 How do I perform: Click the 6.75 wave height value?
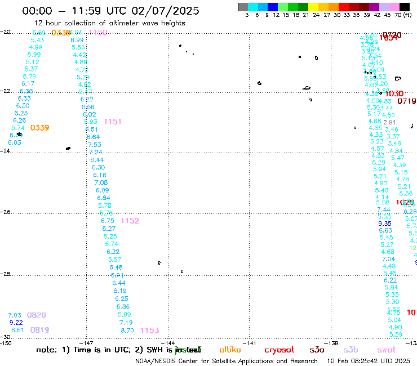[108, 221]
